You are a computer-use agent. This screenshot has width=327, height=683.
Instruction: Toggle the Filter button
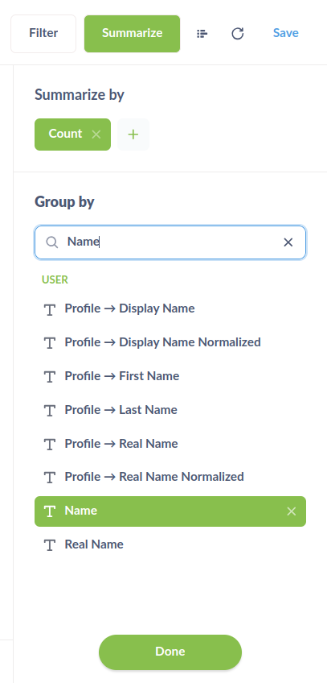click(43, 34)
